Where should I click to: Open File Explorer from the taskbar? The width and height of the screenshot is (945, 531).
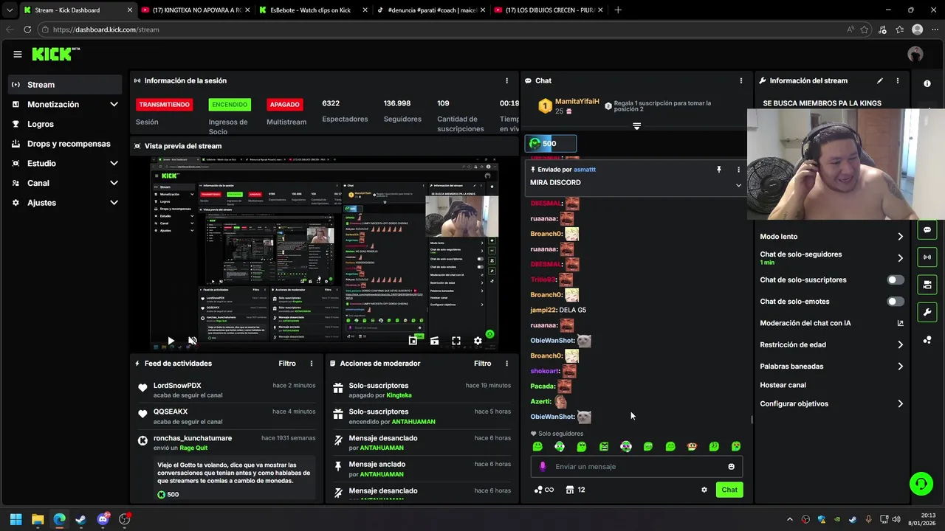[38, 519]
